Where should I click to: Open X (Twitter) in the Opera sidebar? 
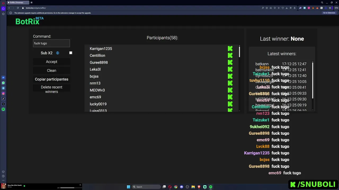(3, 104)
